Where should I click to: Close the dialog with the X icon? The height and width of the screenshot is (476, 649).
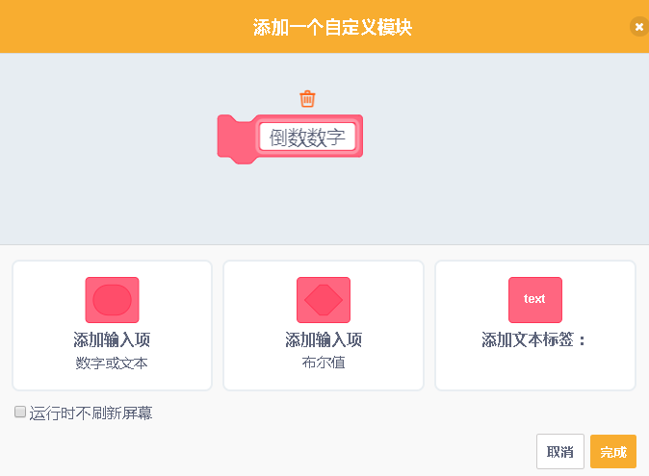(x=639, y=27)
